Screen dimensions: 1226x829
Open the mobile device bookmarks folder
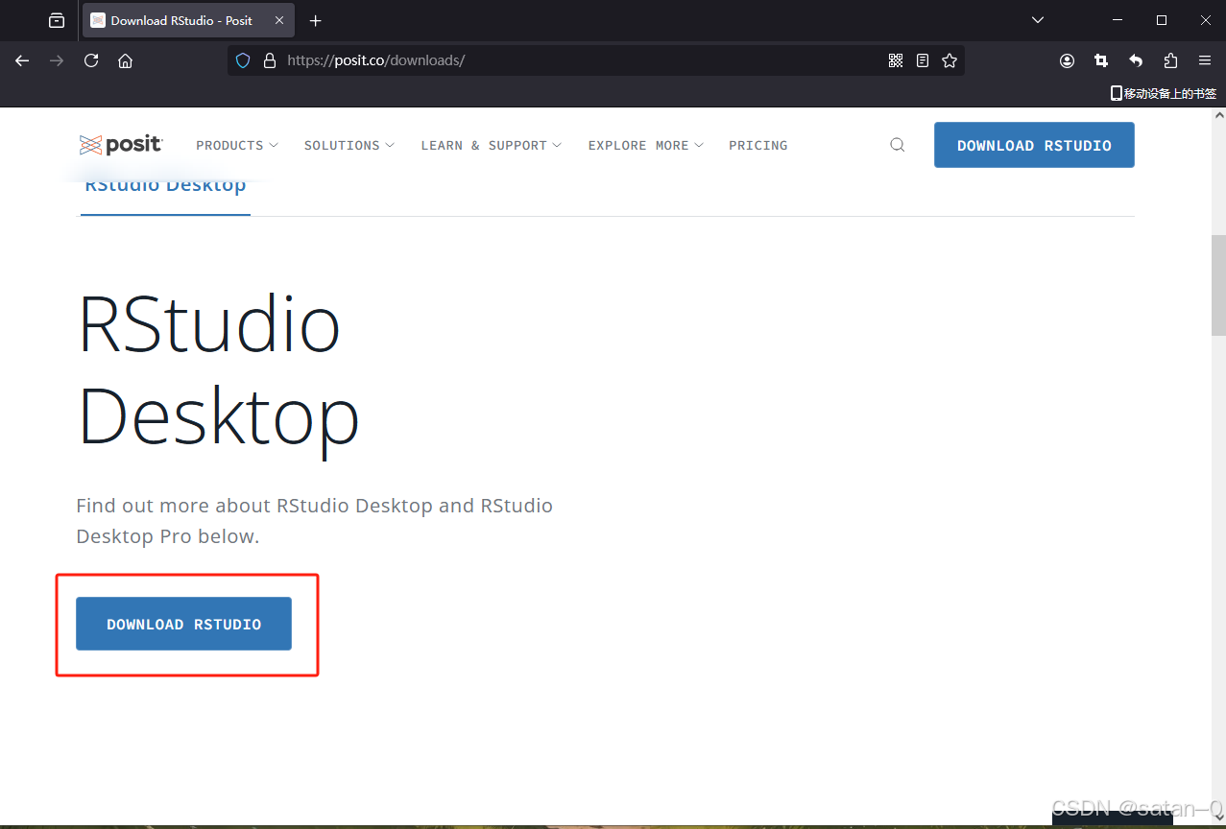tap(1164, 93)
